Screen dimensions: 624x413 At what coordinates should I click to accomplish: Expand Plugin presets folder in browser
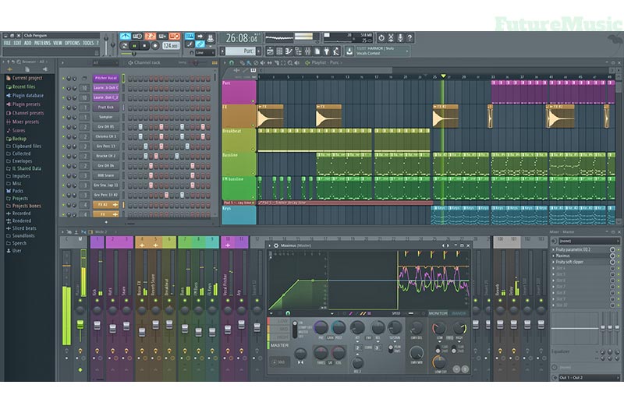[27, 104]
